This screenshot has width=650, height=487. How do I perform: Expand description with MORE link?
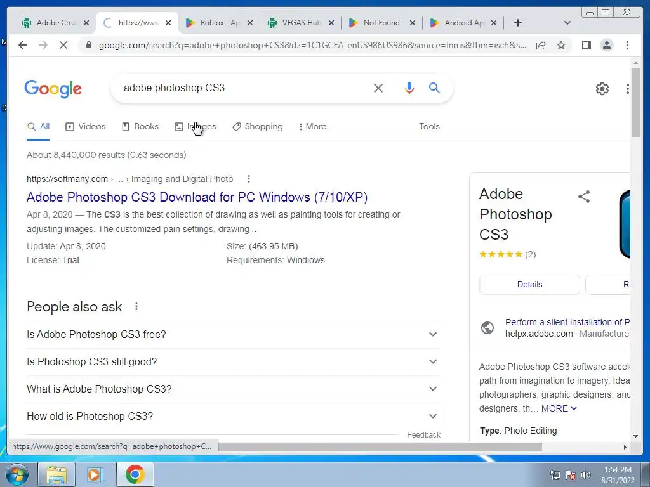(559, 409)
